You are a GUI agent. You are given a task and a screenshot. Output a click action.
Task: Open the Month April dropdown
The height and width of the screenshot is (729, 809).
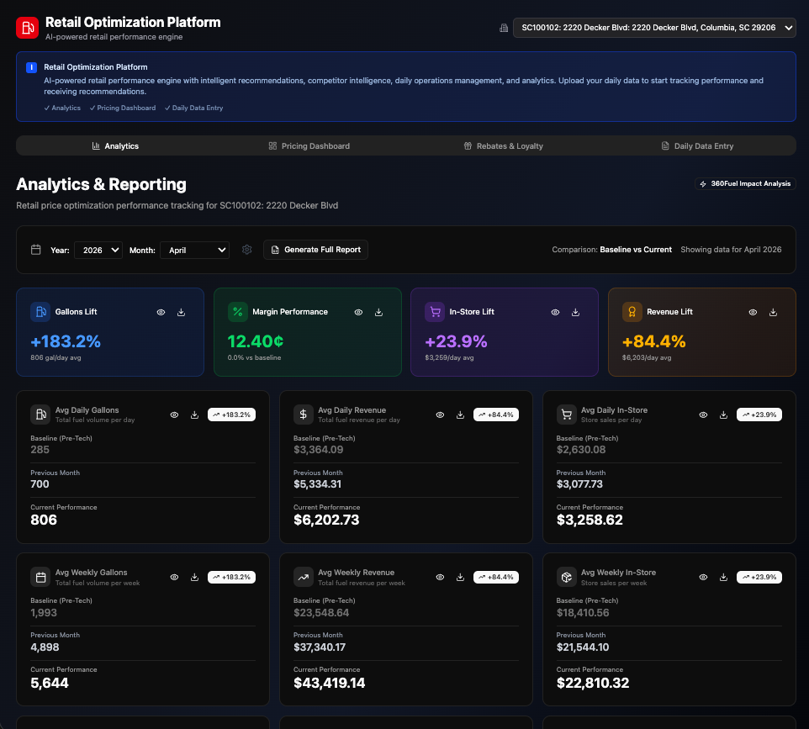(194, 251)
